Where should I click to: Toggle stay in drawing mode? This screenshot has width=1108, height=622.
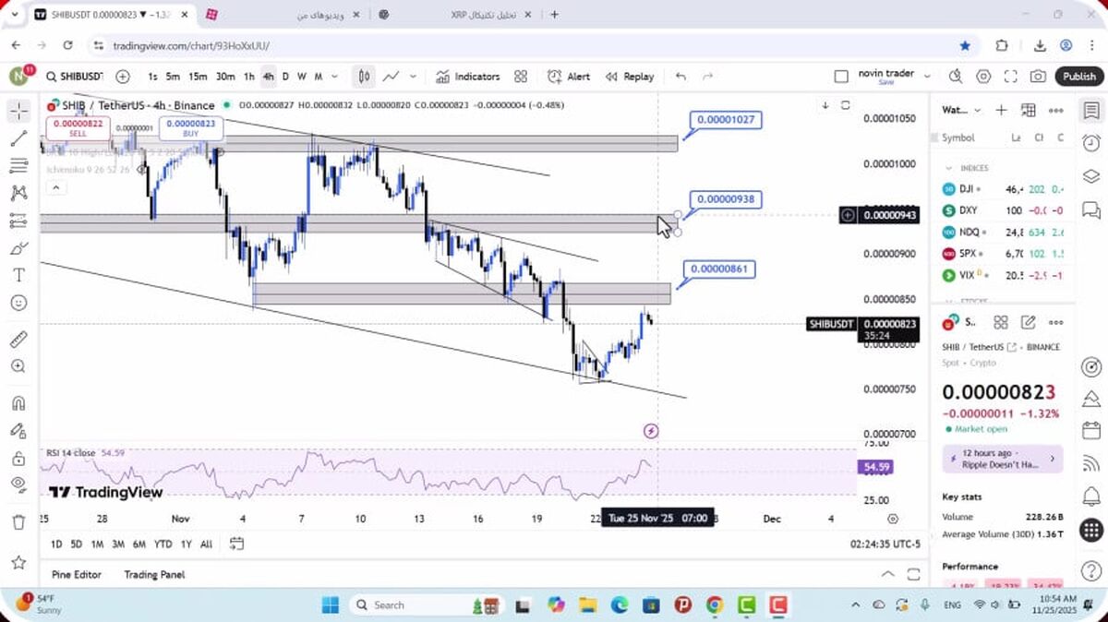(x=18, y=430)
